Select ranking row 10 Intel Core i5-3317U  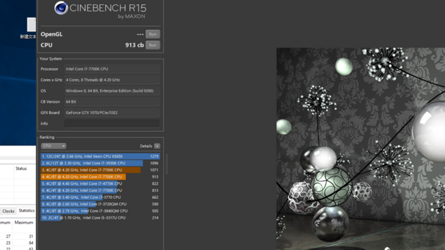point(100,218)
